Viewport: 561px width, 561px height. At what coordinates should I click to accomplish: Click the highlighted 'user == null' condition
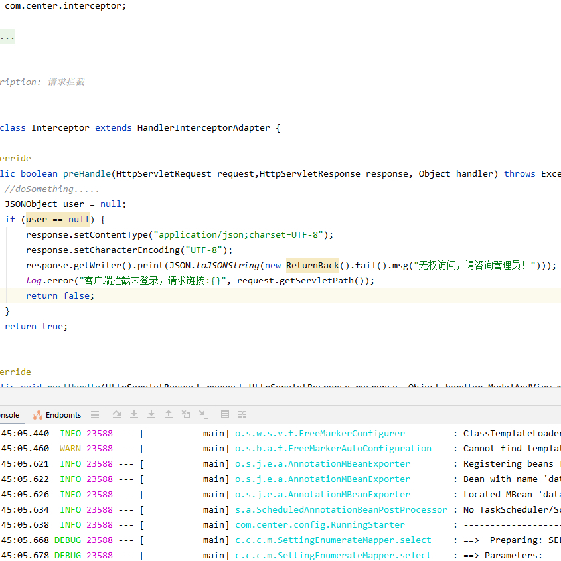click(58, 219)
